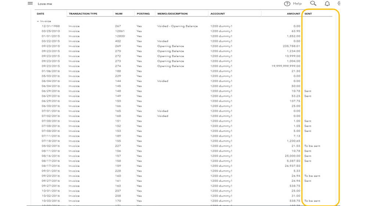Click the amount 19,999,999,999.00

(x=286, y=66)
